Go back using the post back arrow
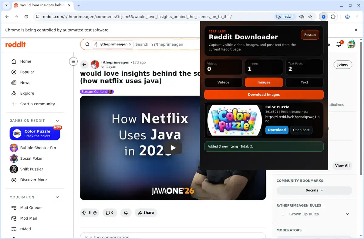364x239 pixels. tap(84, 64)
